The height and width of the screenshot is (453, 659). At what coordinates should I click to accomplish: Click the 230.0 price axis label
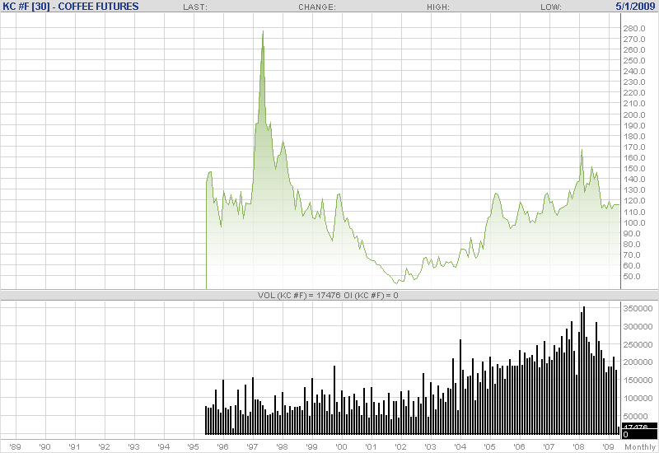coord(633,82)
